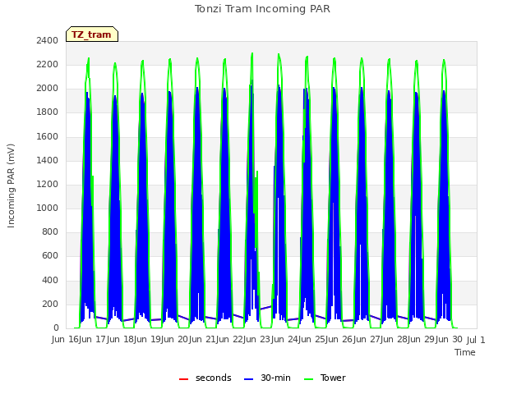Click the tallest green Tower peak on Jun 22
Viewport: 526px width, 394px height.
[252, 53]
